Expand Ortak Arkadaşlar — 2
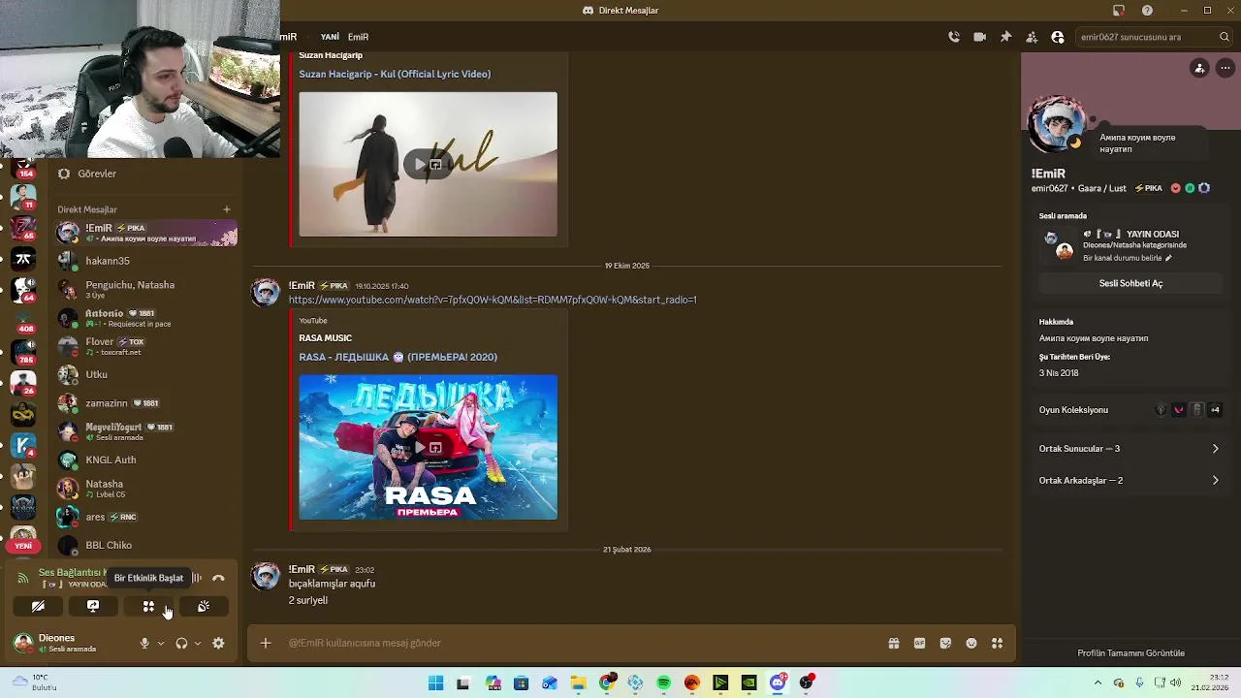Screen dimensions: 1241x698 (x=1130, y=481)
